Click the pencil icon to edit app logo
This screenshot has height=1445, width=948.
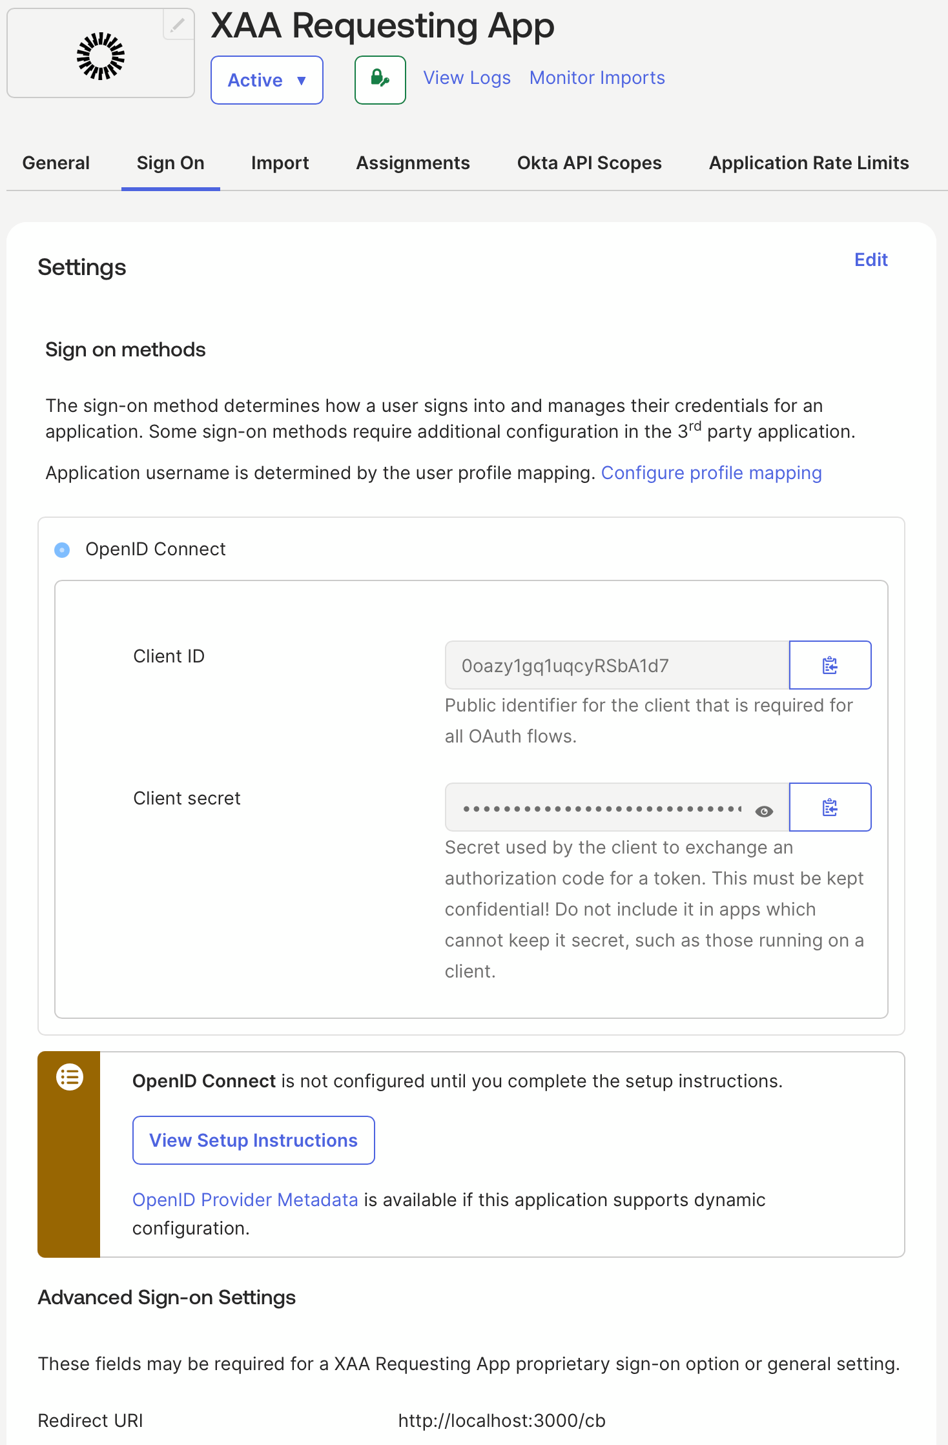178,25
